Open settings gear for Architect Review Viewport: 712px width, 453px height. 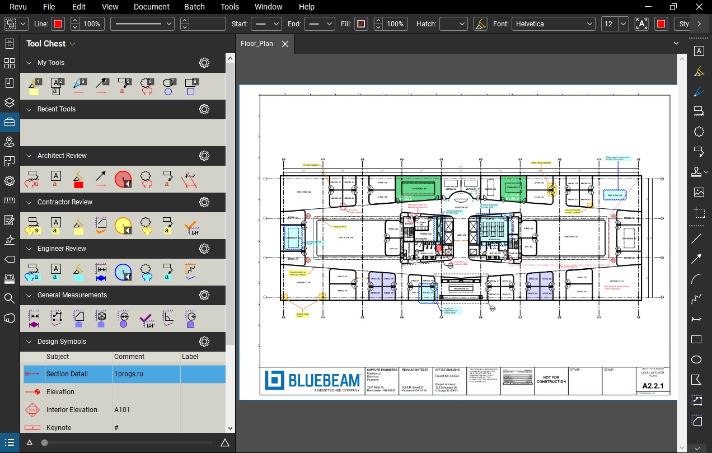(x=204, y=156)
